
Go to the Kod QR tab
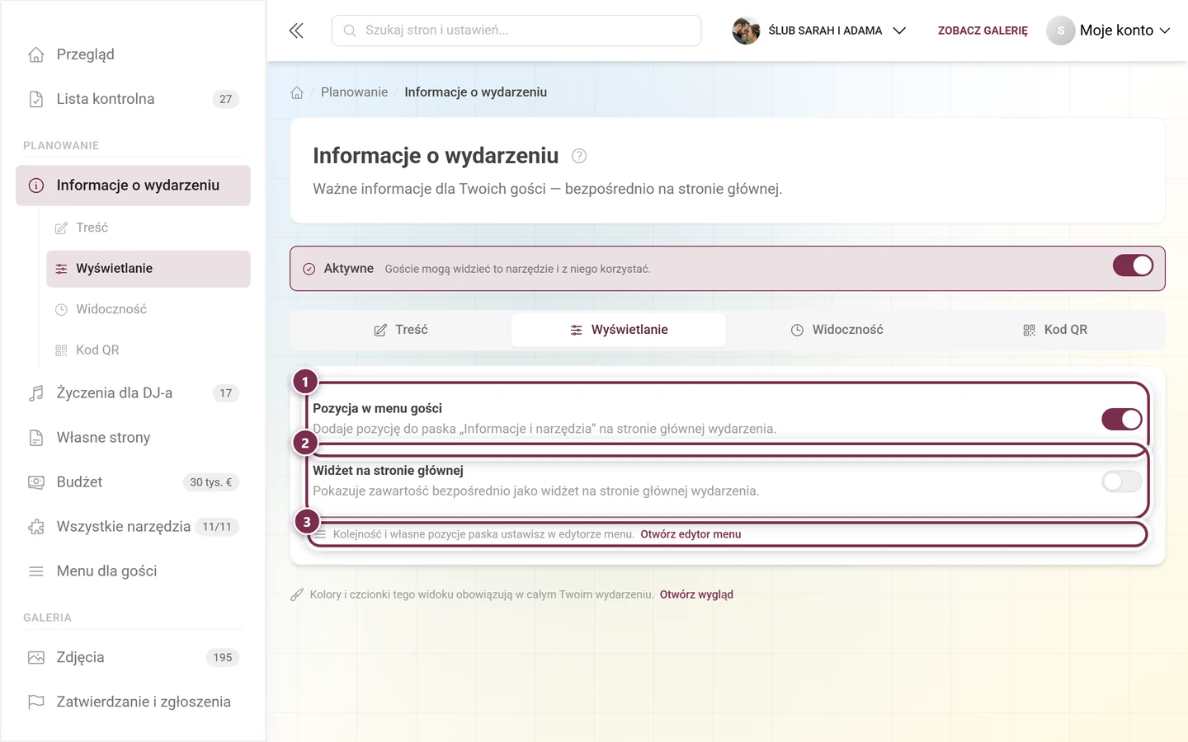[x=1054, y=330]
